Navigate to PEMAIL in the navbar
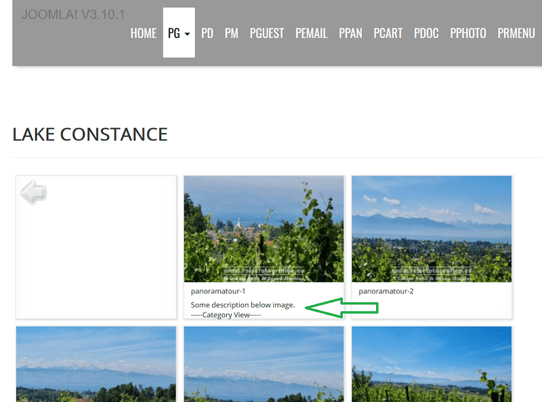Screen dimensions: 542x402 311,33
